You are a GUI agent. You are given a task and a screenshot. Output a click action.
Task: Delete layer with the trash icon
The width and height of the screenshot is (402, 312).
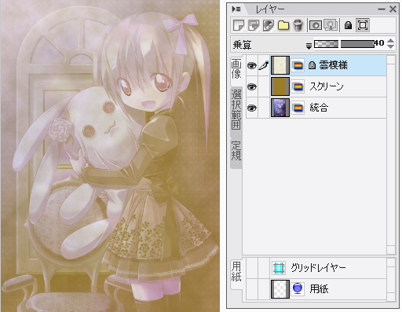[298, 25]
